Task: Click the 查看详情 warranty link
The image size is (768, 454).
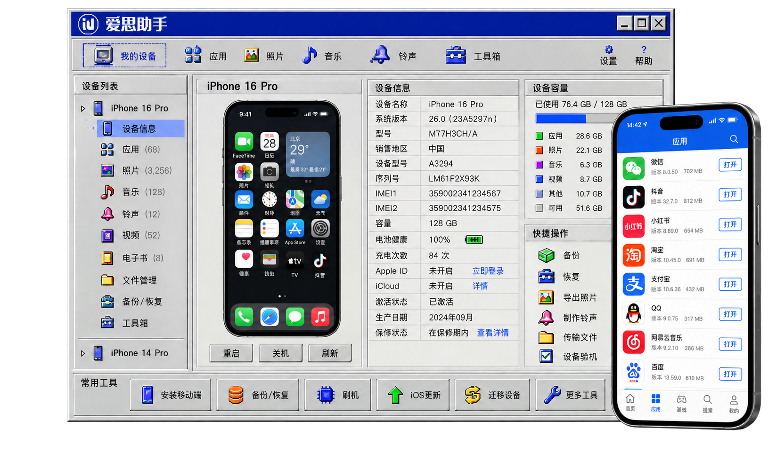Action: point(493,333)
